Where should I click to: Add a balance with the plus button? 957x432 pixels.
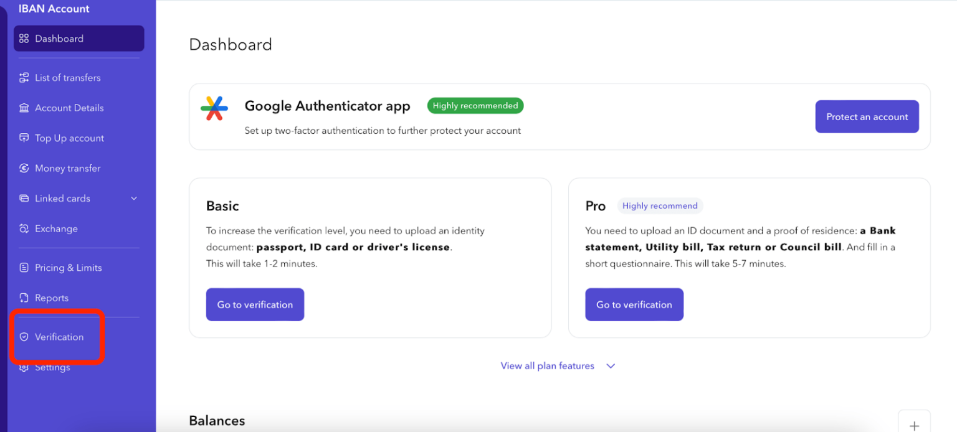point(913,425)
